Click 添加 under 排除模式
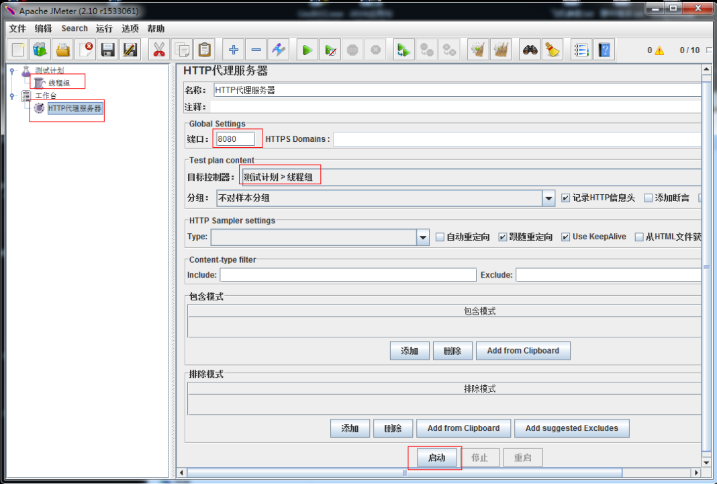717x484 pixels. tap(350, 428)
